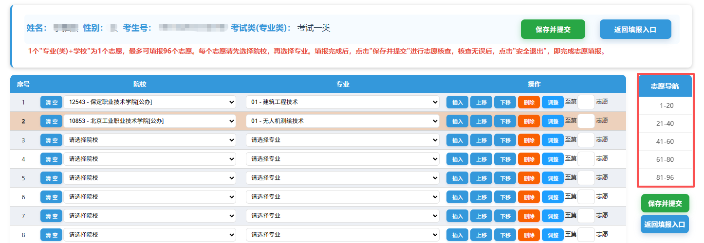Open the row 1 school dropdown 保定职业技术学院

(x=149, y=102)
